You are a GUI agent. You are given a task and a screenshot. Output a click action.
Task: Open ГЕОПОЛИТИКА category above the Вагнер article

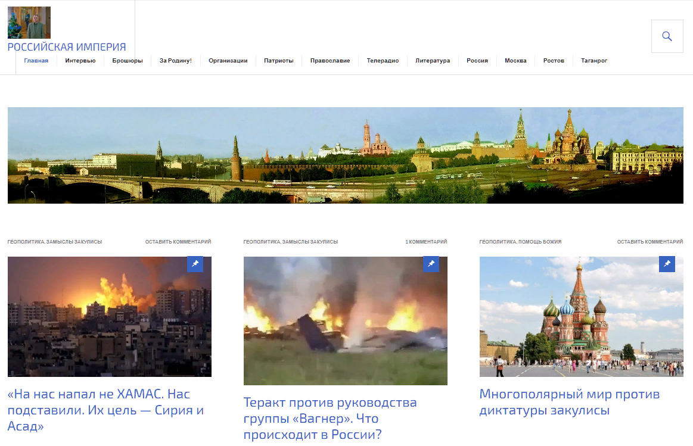click(x=262, y=242)
